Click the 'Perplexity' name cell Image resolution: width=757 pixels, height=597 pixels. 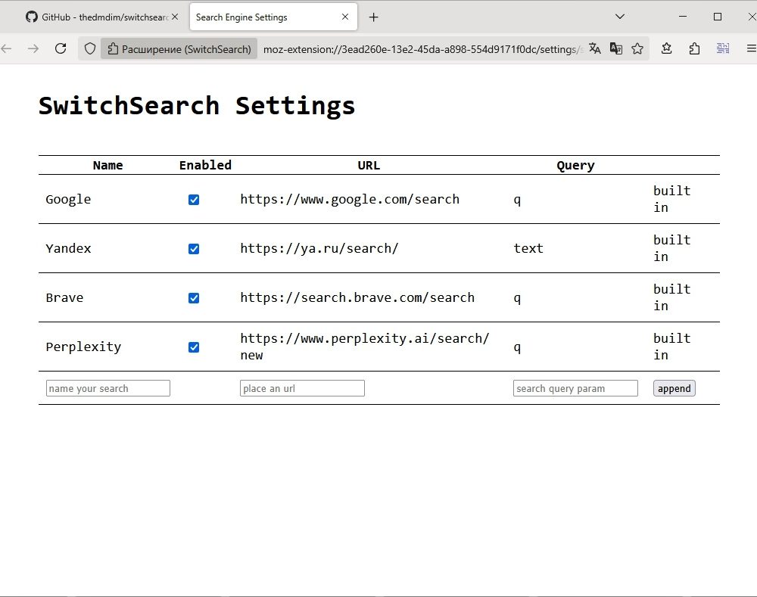83,347
